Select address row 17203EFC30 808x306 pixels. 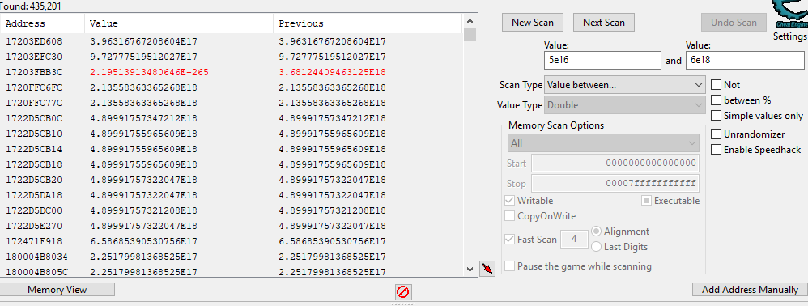pyautogui.click(x=231, y=57)
